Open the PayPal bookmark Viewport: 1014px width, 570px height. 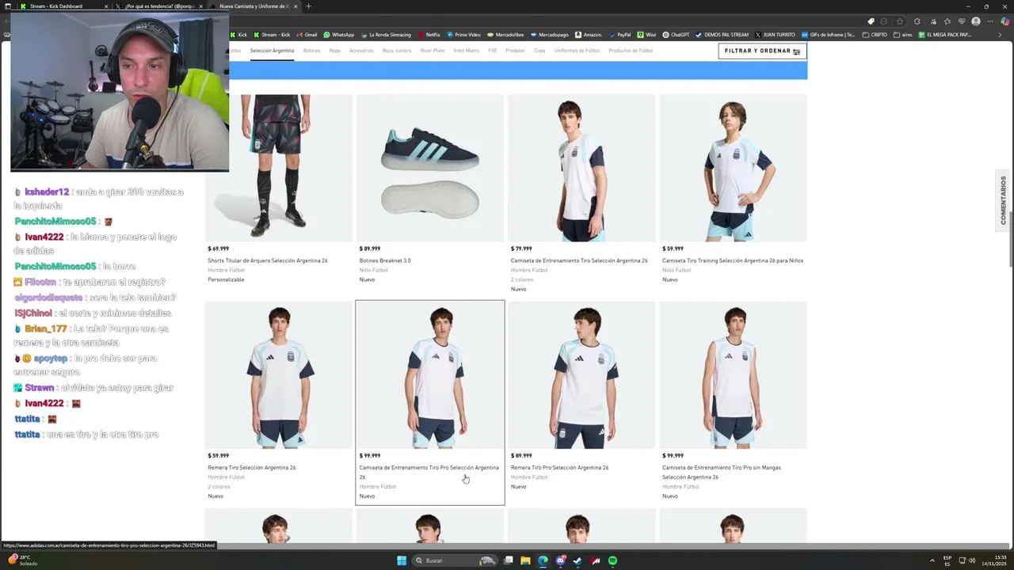pos(619,35)
